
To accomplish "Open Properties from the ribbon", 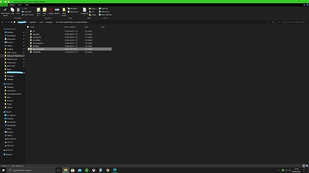I will (84, 11).
